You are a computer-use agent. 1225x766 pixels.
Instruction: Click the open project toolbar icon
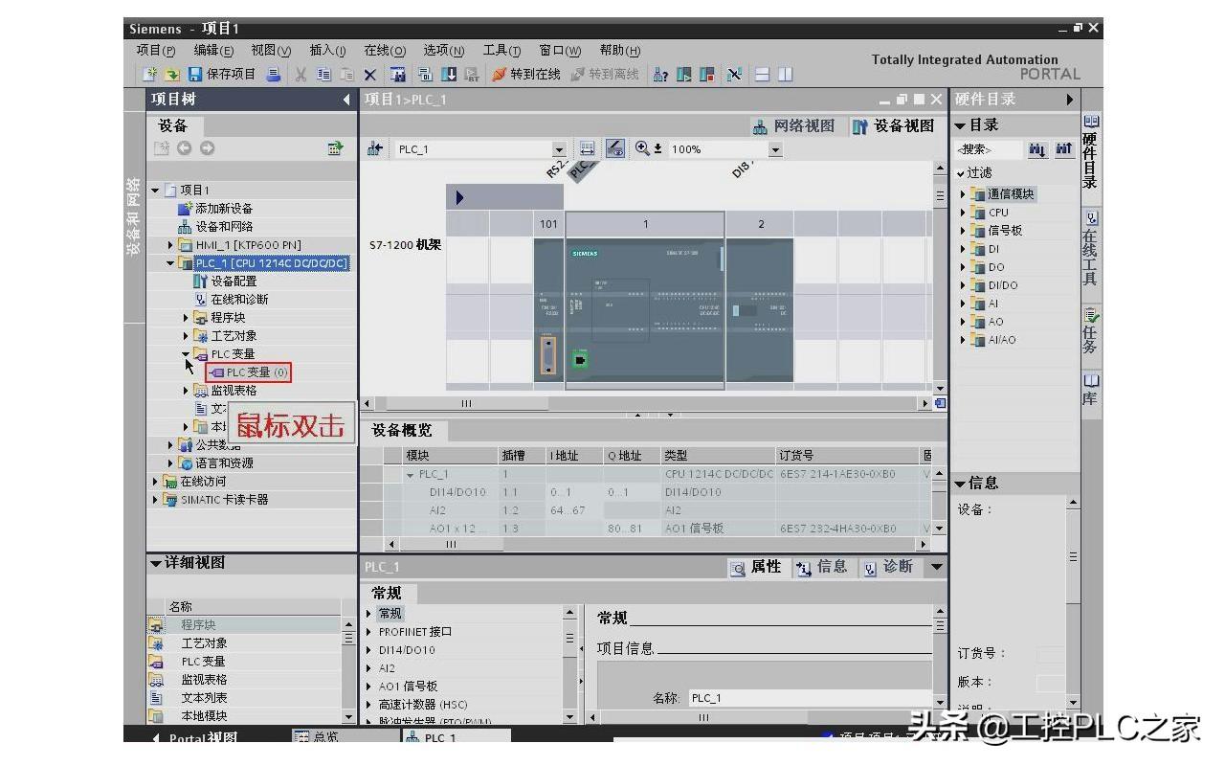171,75
